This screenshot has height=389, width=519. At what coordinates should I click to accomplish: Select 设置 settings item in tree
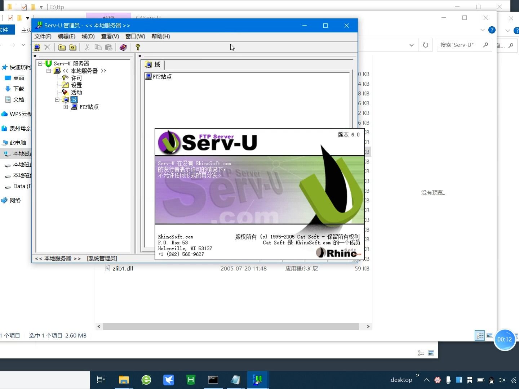(x=76, y=85)
